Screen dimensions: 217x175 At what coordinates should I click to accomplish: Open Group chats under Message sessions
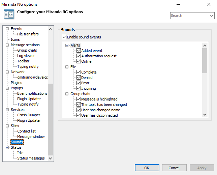[27, 50]
